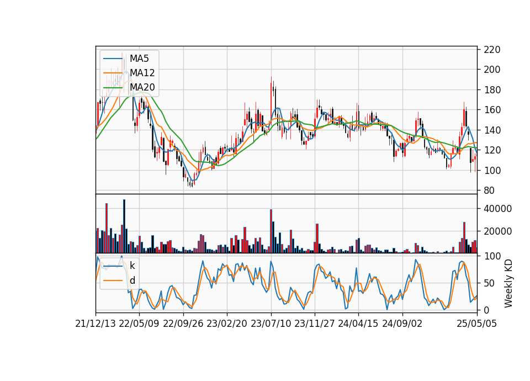Click the d legend entry
The height and width of the screenshot is (381, 530).
[132, 281]
